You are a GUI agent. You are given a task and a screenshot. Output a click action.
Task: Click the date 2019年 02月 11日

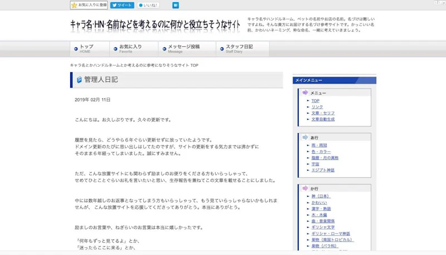[x=93, y=100]
